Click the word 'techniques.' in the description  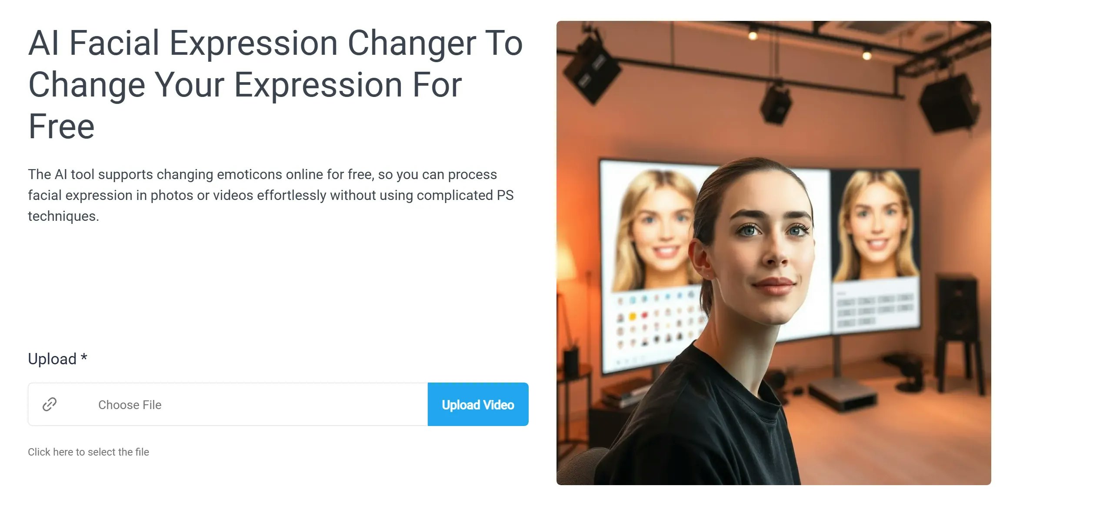click(63, 216)
